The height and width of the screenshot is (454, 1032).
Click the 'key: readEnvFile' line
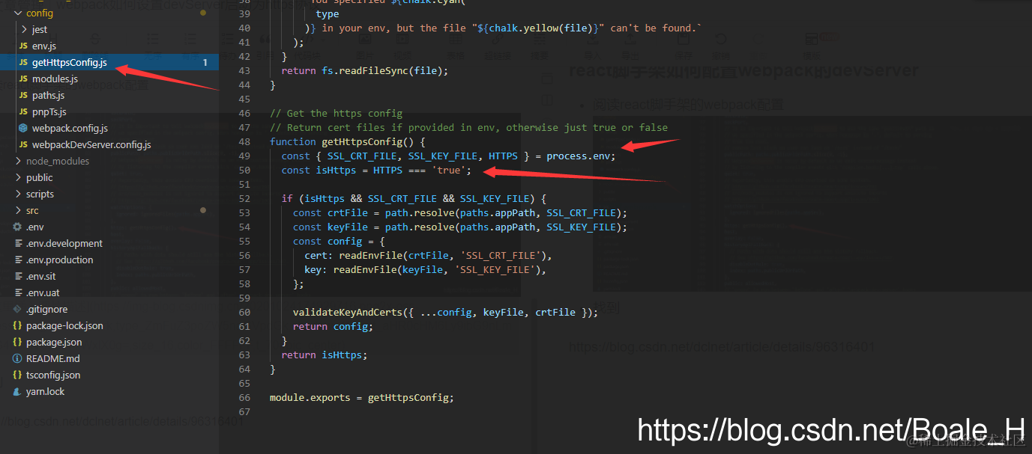(x=425, y=270)
